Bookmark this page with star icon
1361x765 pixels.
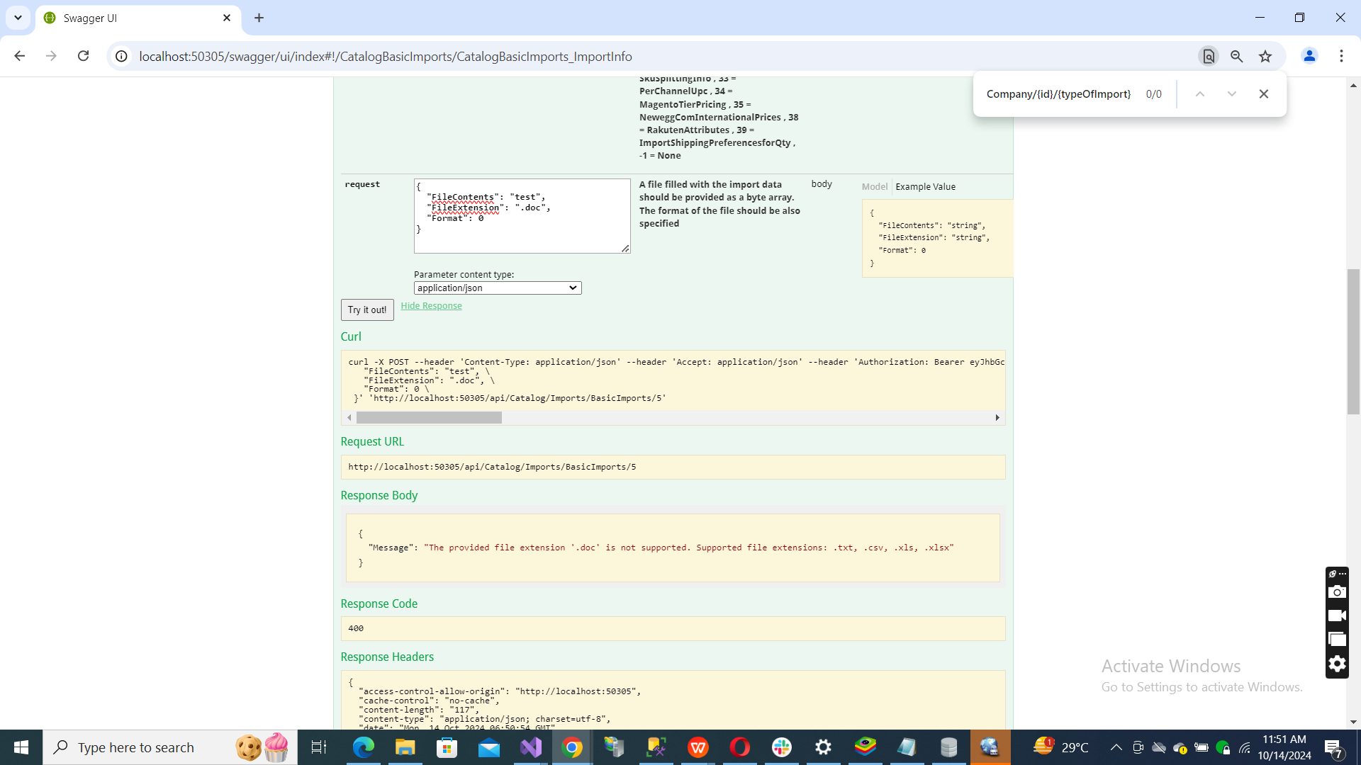(1265, 57)
